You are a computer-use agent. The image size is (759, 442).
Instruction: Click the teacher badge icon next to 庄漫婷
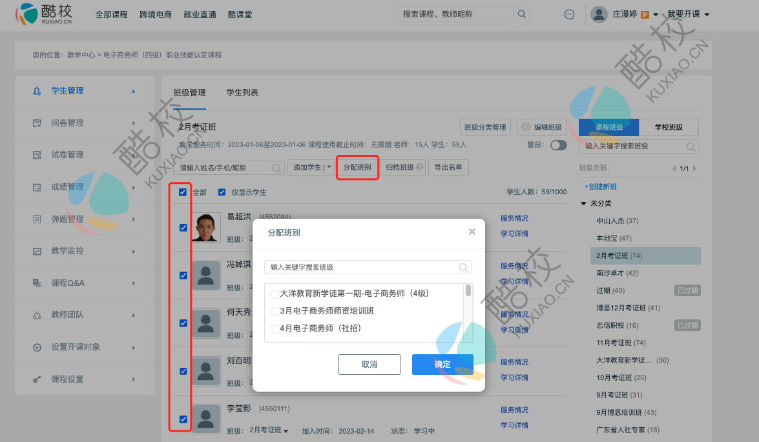(645, 14)
